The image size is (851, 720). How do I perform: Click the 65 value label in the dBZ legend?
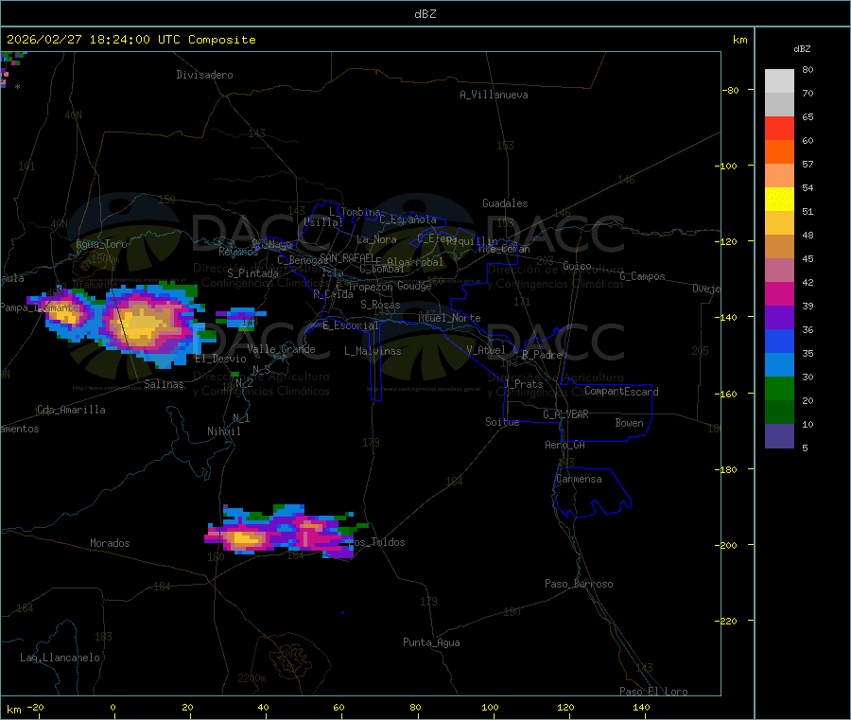pos(808,116)
